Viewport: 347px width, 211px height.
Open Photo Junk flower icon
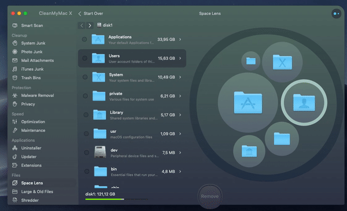[15, 51]
